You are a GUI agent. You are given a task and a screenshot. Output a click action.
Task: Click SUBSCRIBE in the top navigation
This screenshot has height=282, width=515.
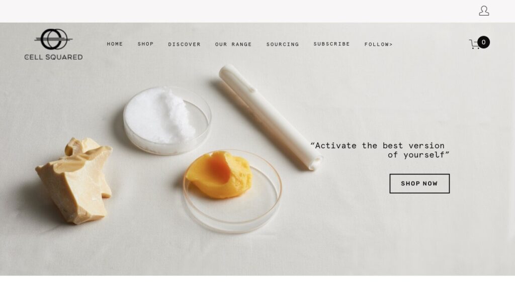(331, 44)
